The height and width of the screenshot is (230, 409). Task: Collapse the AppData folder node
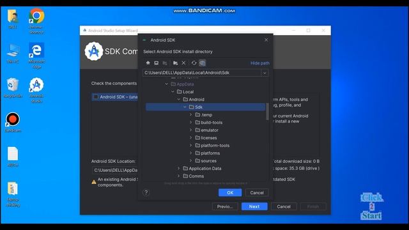point(167,84)
